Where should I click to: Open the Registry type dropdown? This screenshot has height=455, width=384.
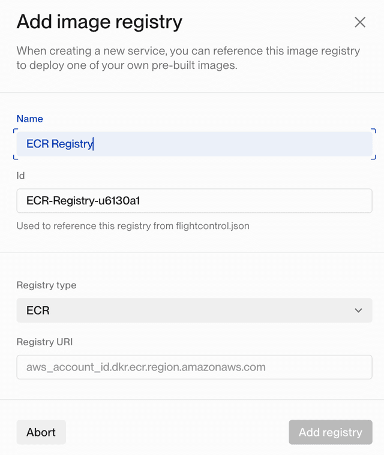click(x=194, y=311)
